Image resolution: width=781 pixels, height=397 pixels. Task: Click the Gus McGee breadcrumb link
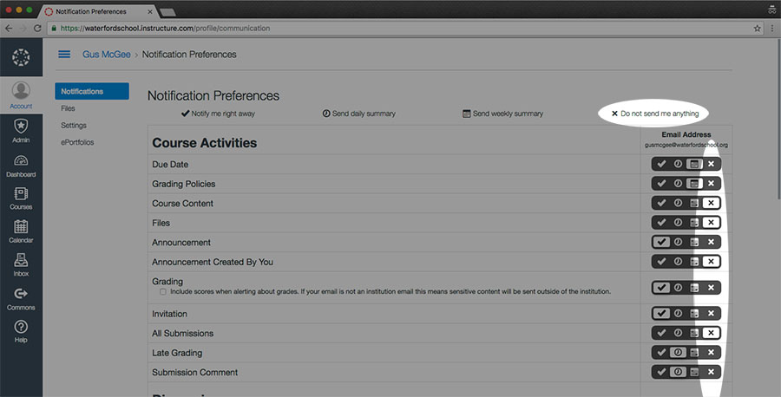[x=106, y=55]
